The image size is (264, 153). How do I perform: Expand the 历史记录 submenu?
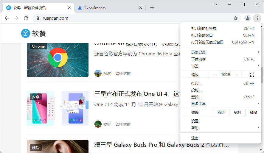(220, 52)
